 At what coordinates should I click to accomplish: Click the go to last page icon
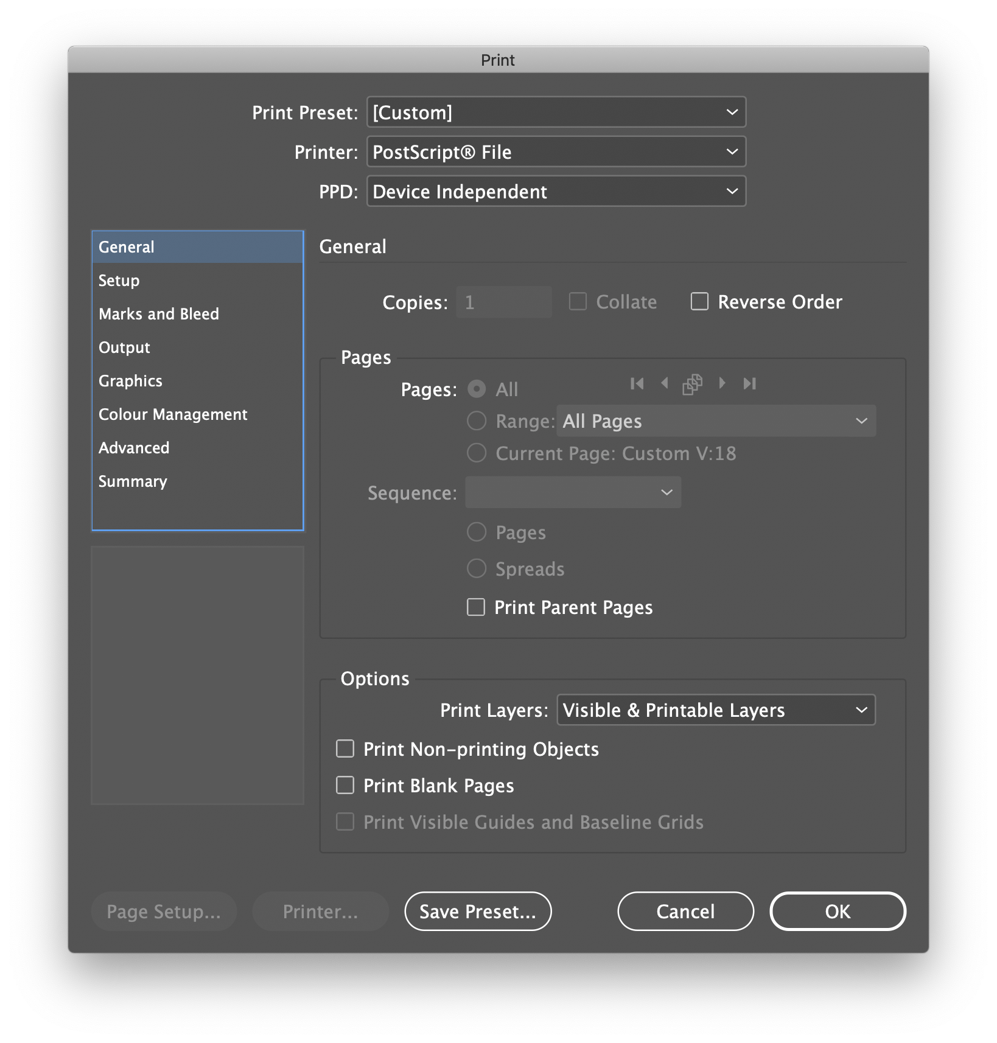(749, 383)
